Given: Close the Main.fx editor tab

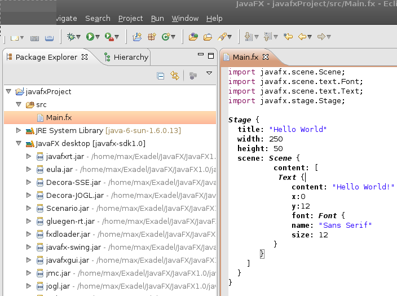Looking at the screenshot, I should pos(266,58).
